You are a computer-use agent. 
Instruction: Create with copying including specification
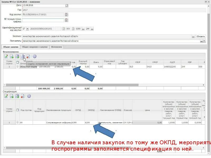[x=23, y=56]
